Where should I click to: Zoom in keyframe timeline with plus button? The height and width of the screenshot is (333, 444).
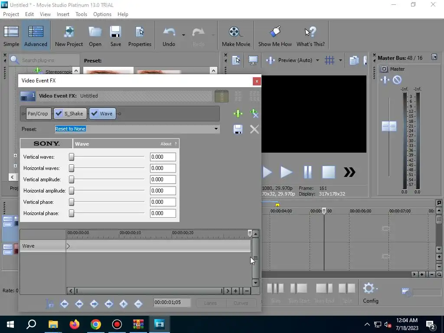click(x=235, y=291)
